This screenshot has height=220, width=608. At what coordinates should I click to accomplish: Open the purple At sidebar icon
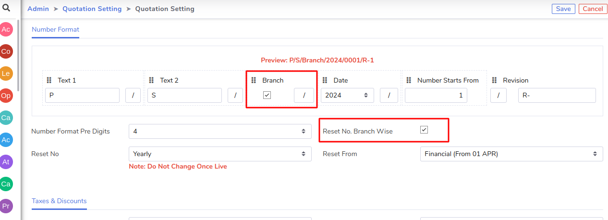[x=6, y=162]
